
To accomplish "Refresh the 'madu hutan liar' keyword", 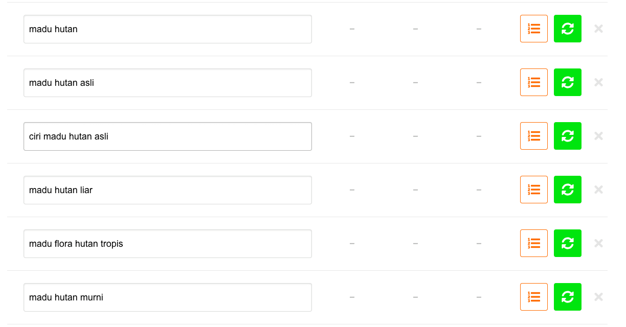I will coord(567,190).
